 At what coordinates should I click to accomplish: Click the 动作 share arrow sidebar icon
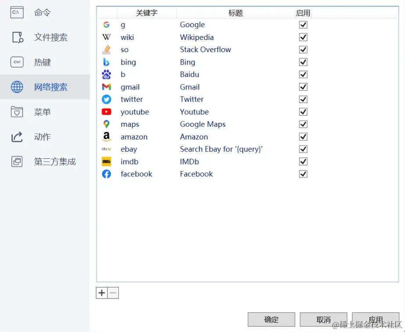(x=17, y=137)
